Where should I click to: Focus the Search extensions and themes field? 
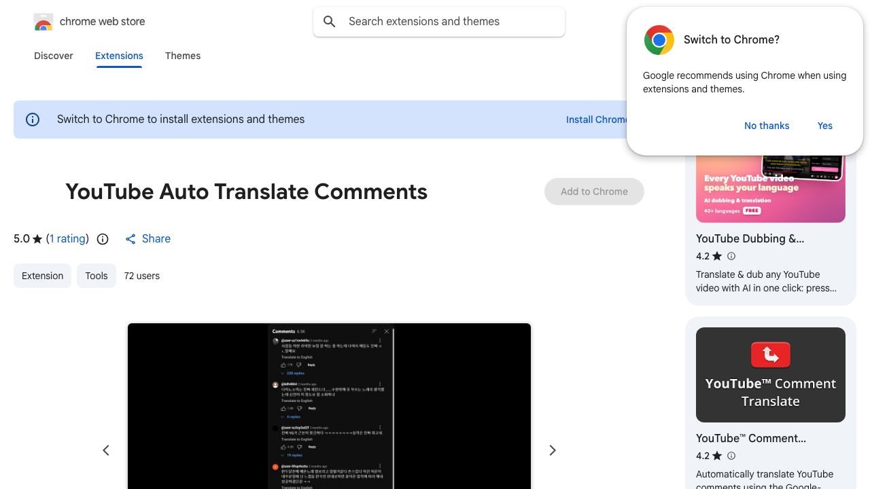click(439, 22)
